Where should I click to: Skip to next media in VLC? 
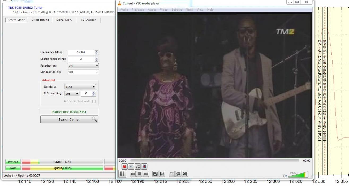(x=145, y=174)
